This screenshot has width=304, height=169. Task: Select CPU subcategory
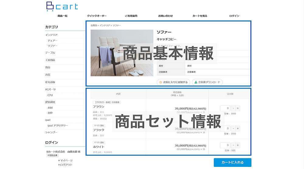point(50,95)
